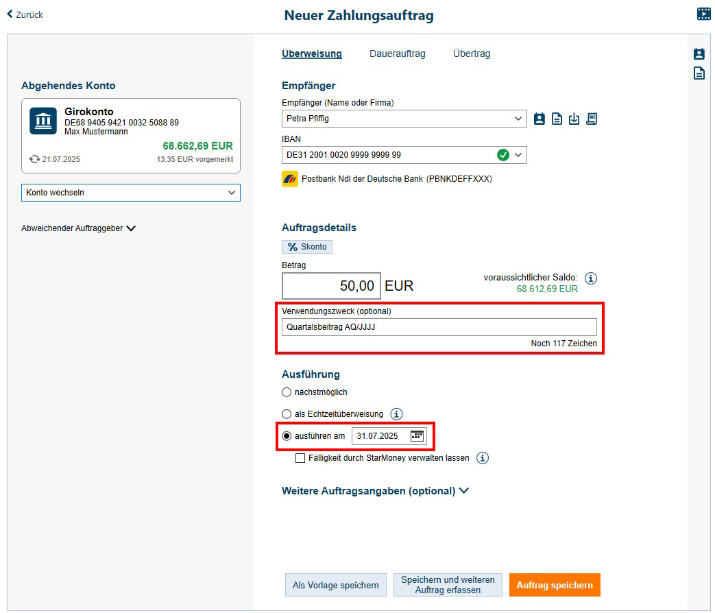The width and height of the screenshot is (715, 613).
Task: Click document icon in right sidebar
Action: point(699,73)
